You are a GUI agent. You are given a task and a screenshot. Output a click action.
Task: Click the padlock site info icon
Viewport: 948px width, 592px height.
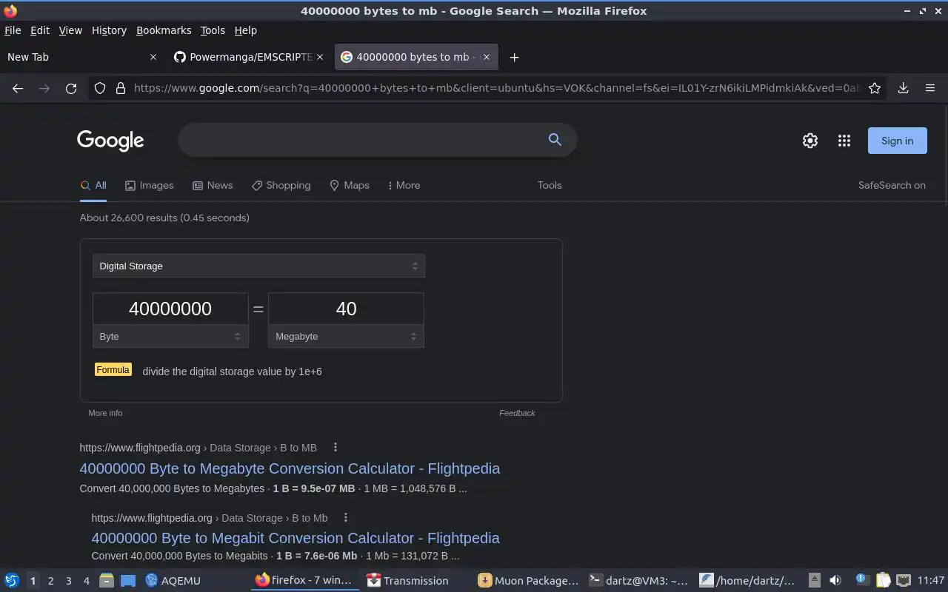point(120,88)
